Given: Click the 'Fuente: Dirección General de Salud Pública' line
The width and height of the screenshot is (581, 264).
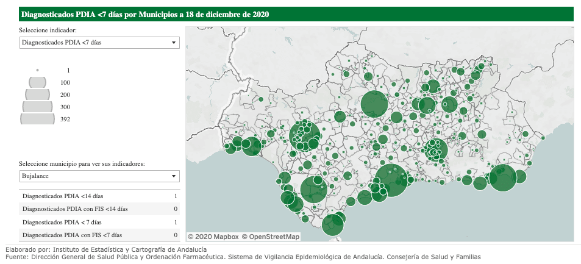Looking at the screenshot, I should (x=243, y=257).
